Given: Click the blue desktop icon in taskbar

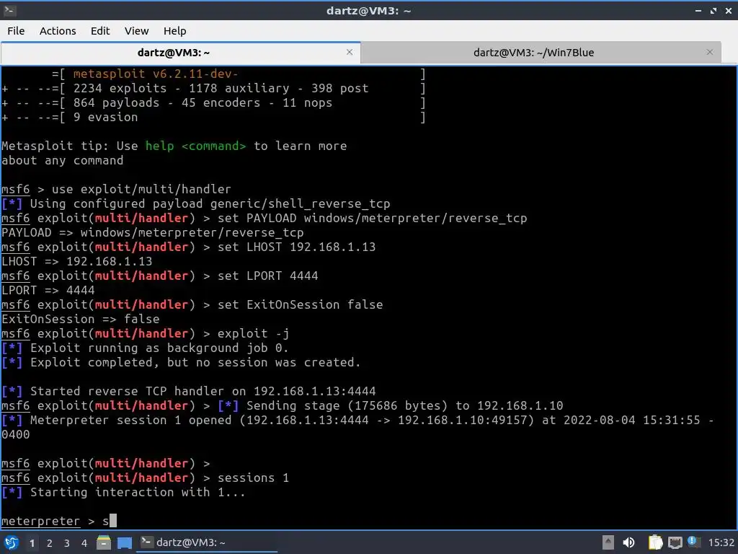Looking at the screenshot, I should point(125,542).
